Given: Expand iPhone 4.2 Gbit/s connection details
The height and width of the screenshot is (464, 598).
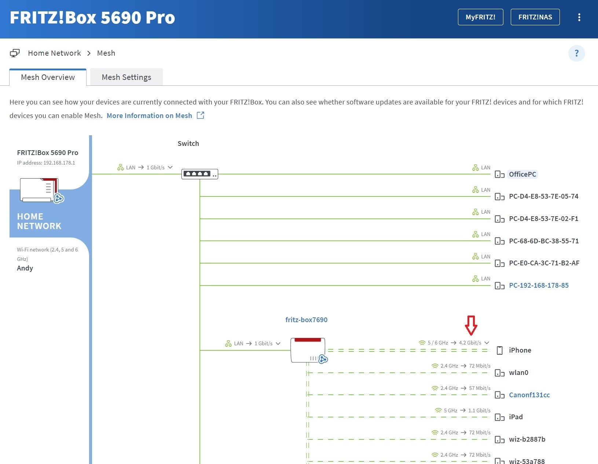Looking at the screenshot, I should tap(487, 343).
